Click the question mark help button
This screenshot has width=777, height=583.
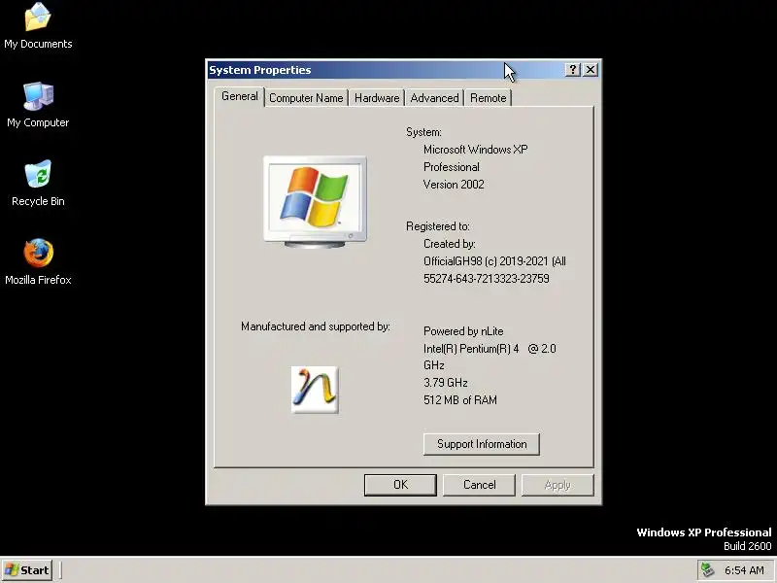click(573, 70)
